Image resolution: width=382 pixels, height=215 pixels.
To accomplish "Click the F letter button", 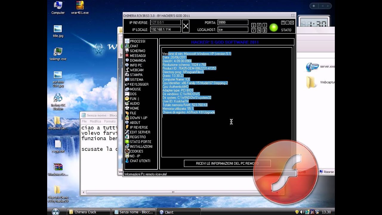I will (259, 25).
